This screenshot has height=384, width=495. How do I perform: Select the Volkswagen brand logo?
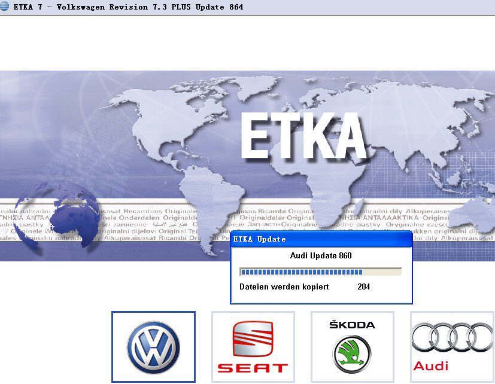click(153, 347)
